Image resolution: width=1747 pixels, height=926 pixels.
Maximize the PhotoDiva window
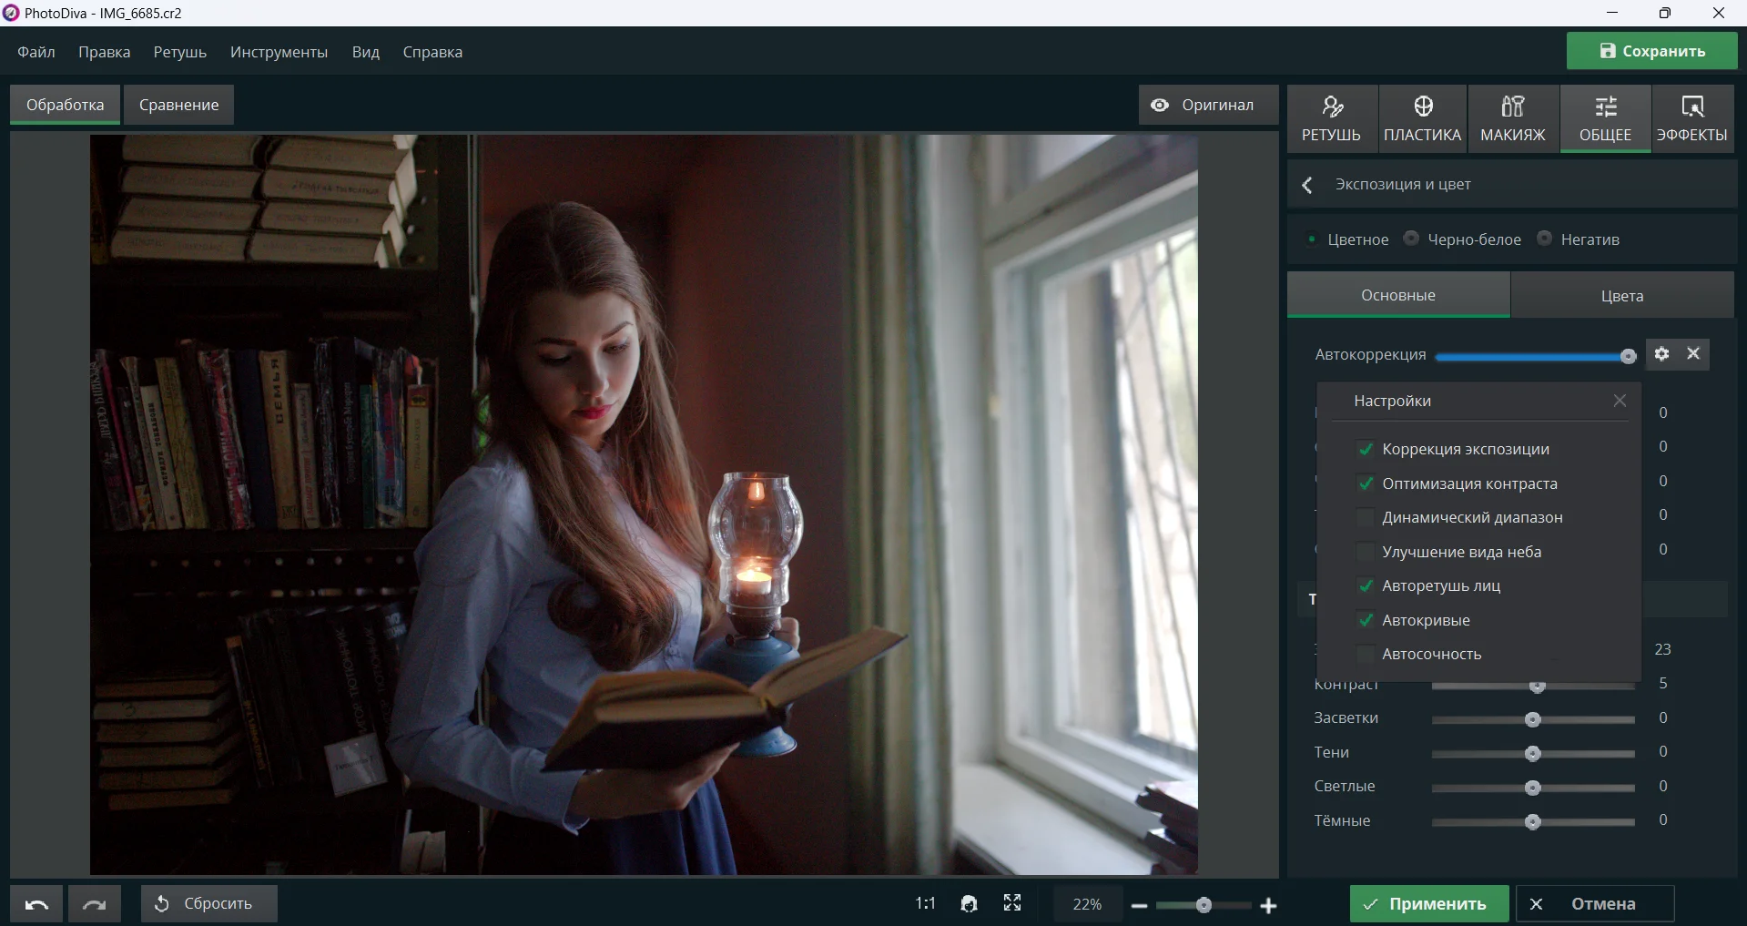click(x=1665, y=13)
